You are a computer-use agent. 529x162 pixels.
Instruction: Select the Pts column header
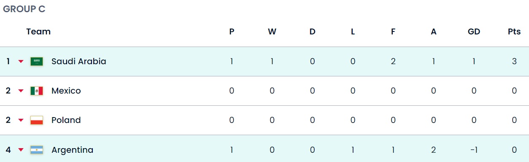[x=514, y=31]
